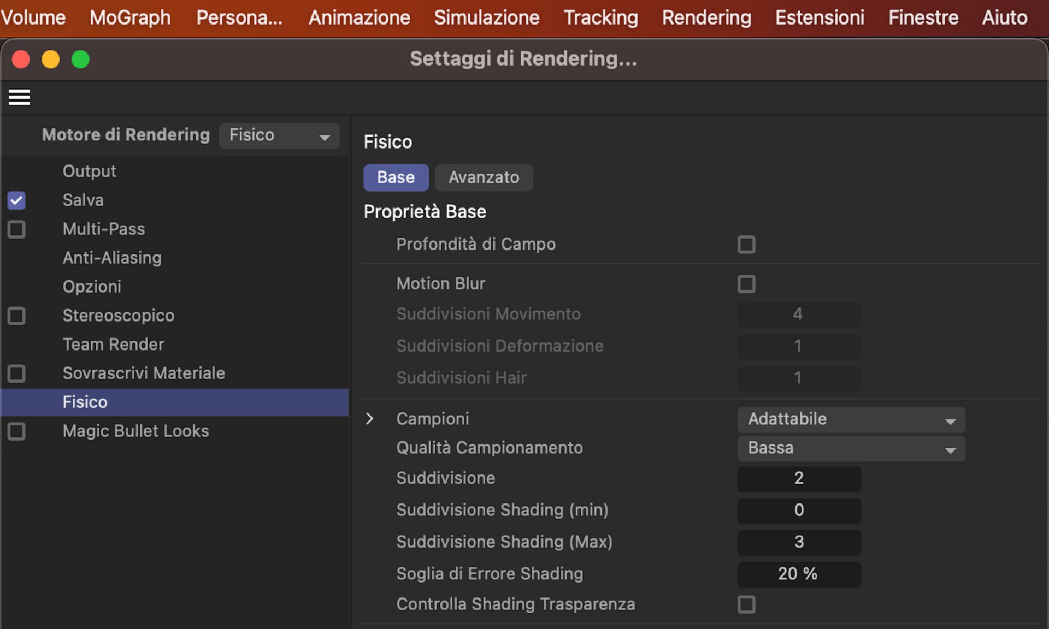
Task: Open the hamburger menu in settings window
Action: (19, 97)
